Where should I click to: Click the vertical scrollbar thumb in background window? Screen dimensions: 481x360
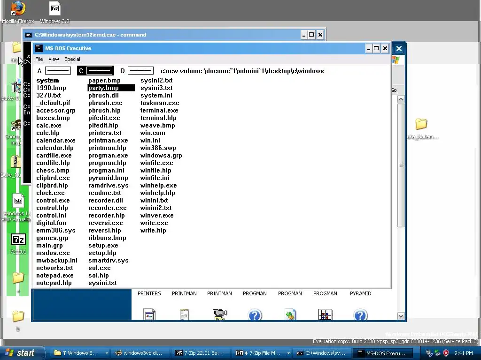pos(401,165)
